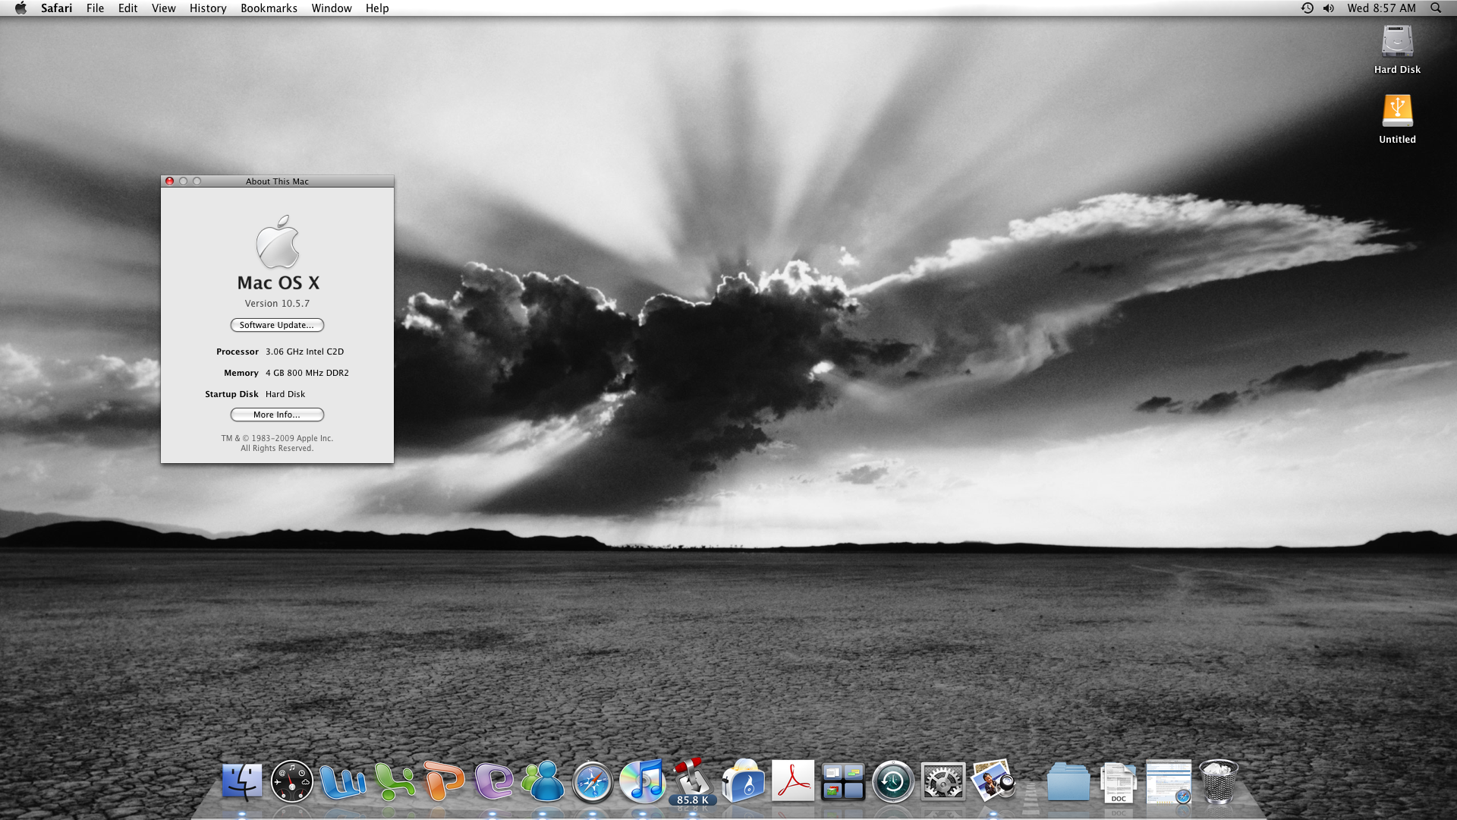The width and height of the screenshot is (1457, 820).
Task: Open Time Machine in the dock
Action: point(893,782)
